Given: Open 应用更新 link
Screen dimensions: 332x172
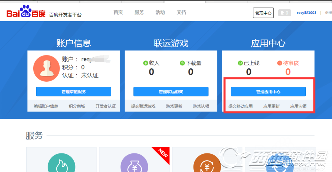Looking at the screenshot, I should coord(271,106).
